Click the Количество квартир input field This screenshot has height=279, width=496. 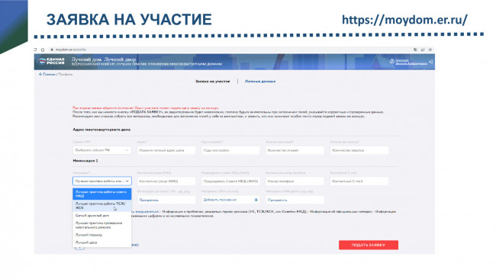coord(359,150)
